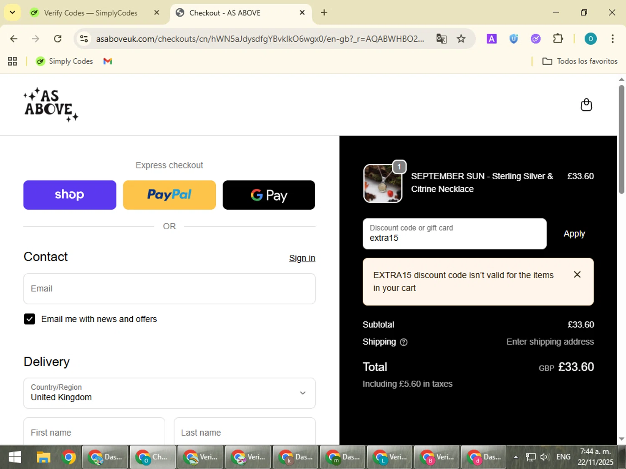Viewport: 626px width, 469px height.
Task: Open the shopping bag cart icon
Action: point(586,105)
